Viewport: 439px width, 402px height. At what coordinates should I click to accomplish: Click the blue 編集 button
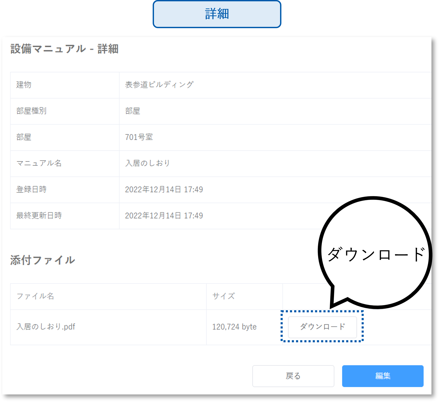(382, 376)
